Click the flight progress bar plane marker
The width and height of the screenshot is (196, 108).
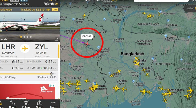[x=52, y=74]
